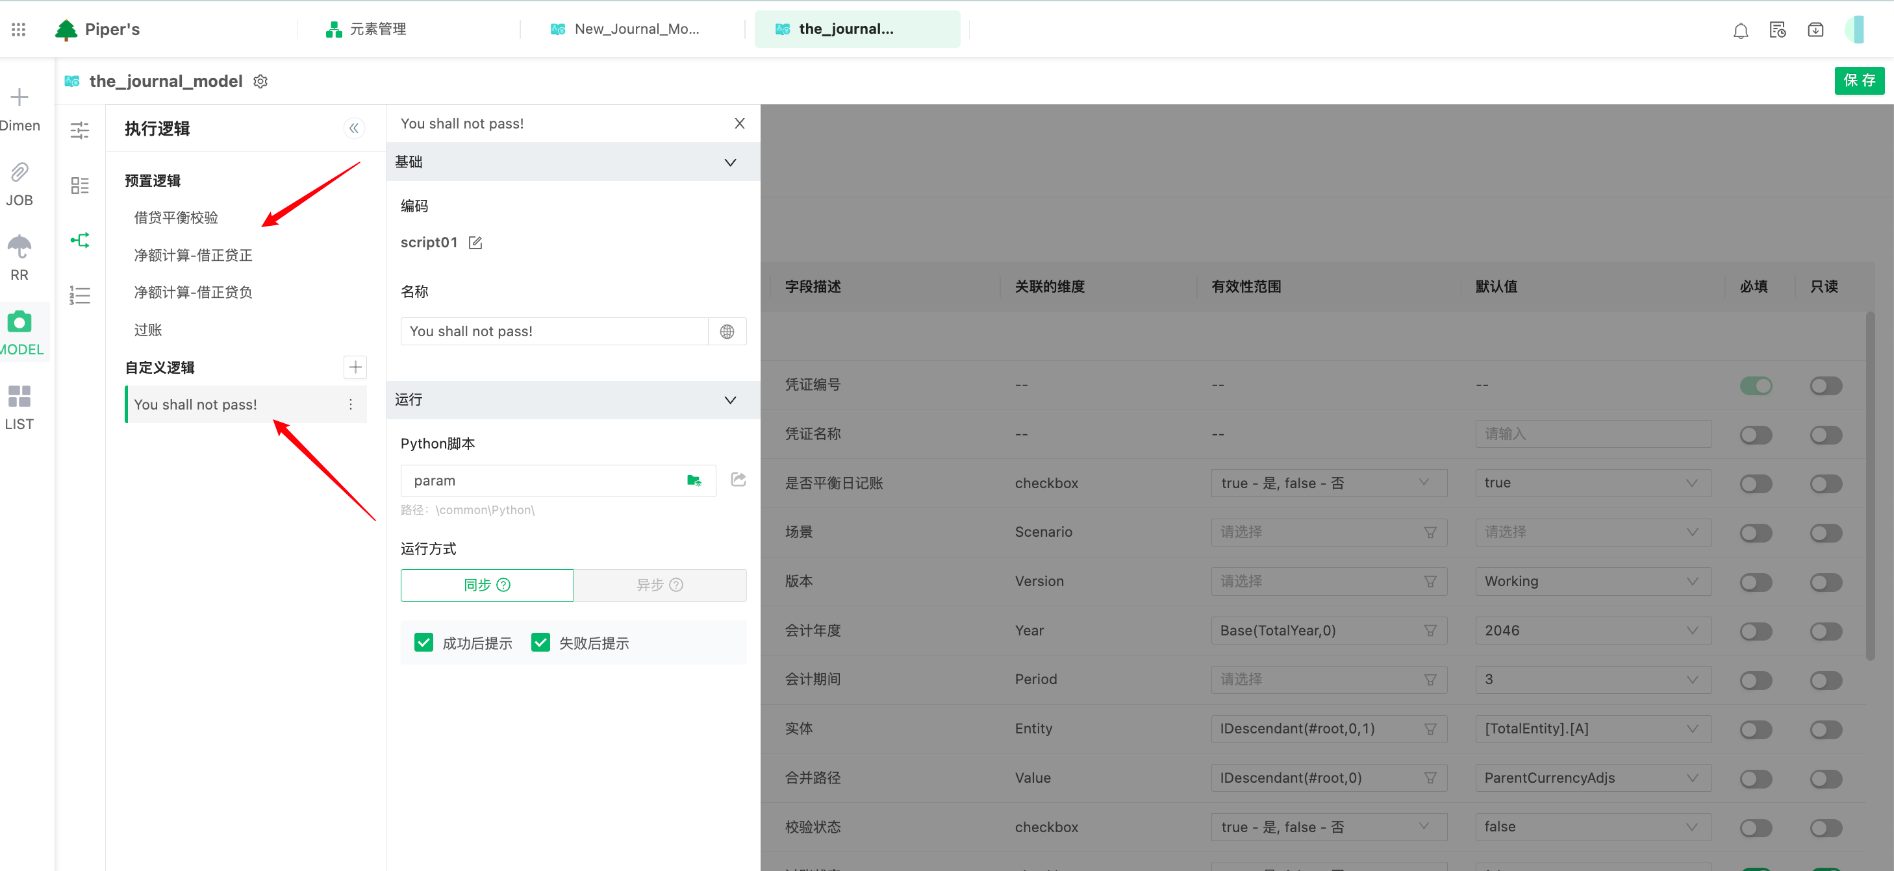Select the 借贷平衡校验 preset logic
Screen dimensions: 1894x871
pyautogui.click(x=176, y=217)
